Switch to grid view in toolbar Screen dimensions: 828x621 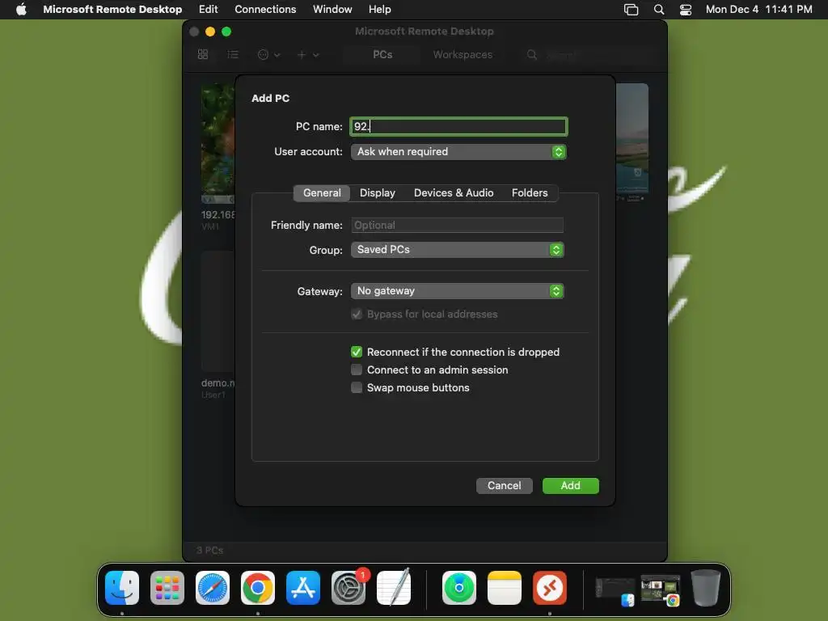tap(203, 54)
